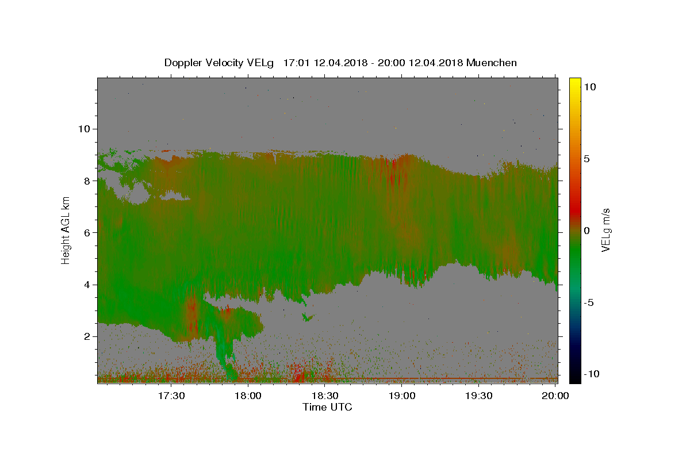
Task: Click the 19:30 time tick label
Action: coord(479,396)
